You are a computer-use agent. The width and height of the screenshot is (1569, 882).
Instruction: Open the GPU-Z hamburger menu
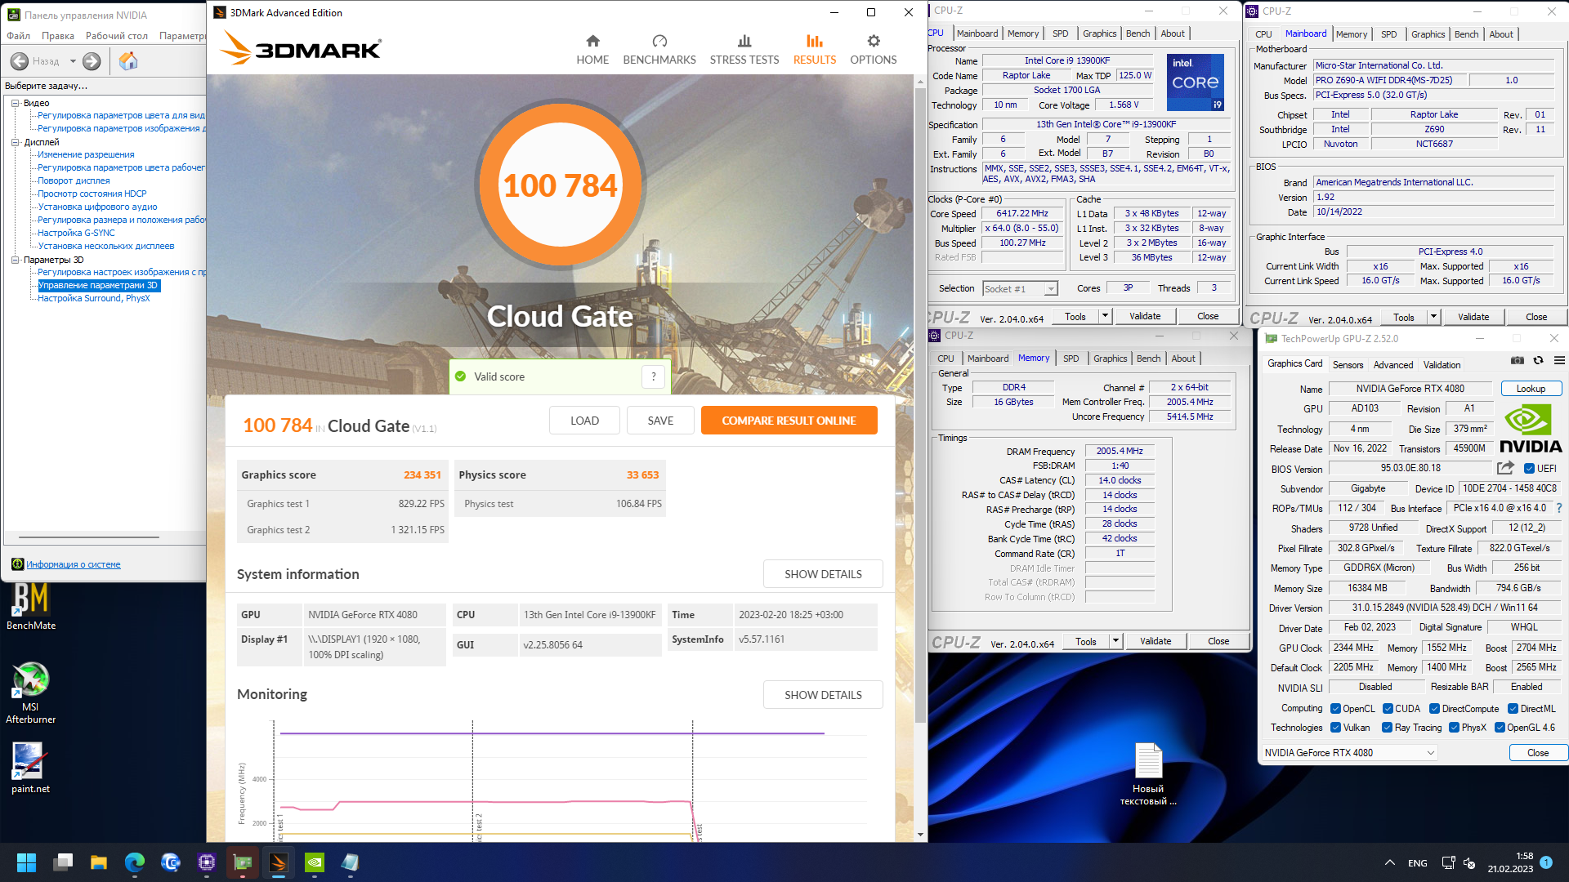click(1559, 360)
